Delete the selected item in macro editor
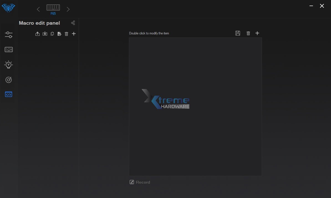331x198 pixels. [248, 33]
